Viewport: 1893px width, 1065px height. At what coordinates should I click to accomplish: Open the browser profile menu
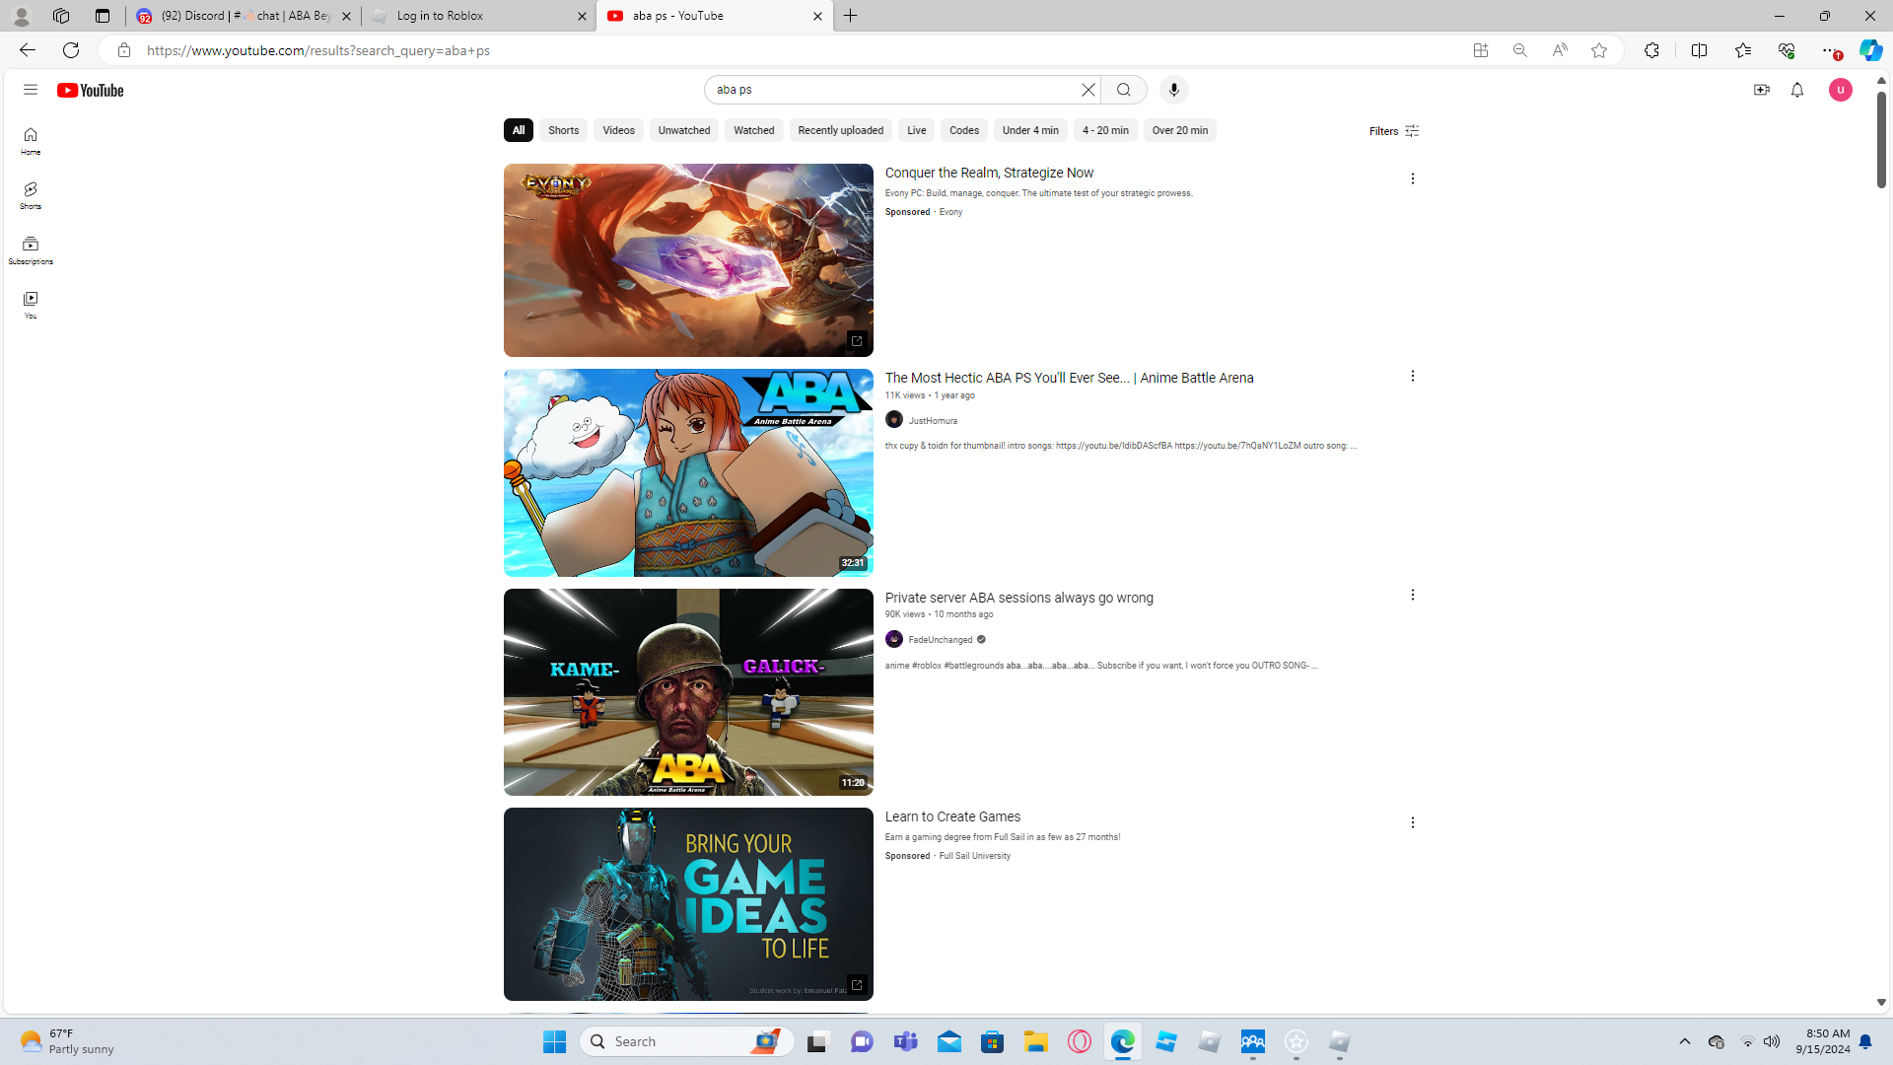(x=21, y=16)
